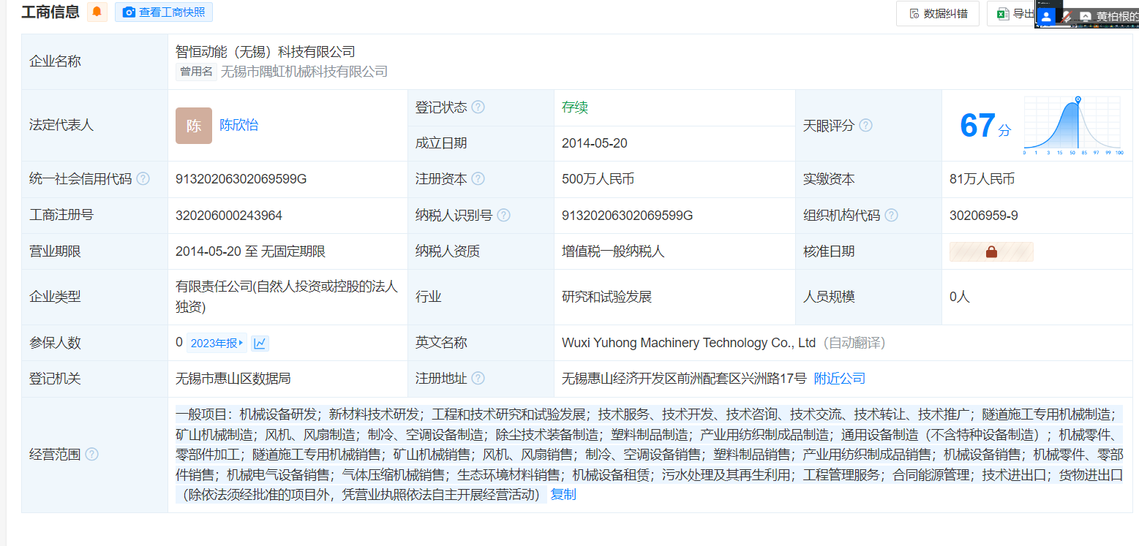Click the 企业类型 value cell
This screenshot has height=546, width=1139.
pyautogui.click(x=288, y=297)
